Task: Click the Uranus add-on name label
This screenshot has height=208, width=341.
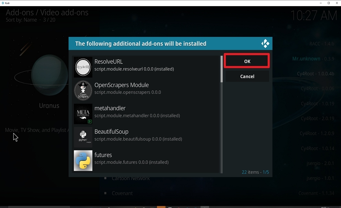Action: [49, 106]
